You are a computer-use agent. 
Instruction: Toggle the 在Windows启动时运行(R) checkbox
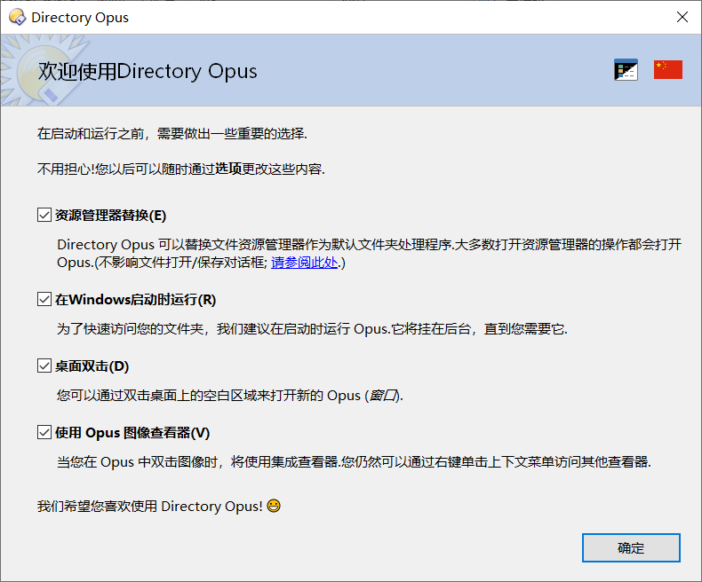[44, 299]
